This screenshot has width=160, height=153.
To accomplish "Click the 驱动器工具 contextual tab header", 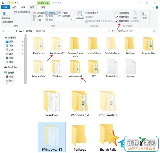I will point(43,3).
